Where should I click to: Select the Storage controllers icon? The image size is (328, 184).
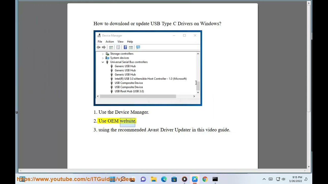tap(107, 54)
